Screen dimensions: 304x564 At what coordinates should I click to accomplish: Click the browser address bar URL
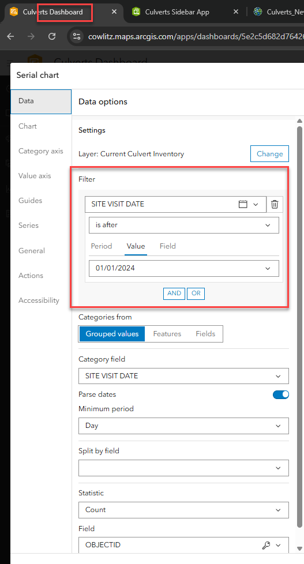[x=196, y=36]
